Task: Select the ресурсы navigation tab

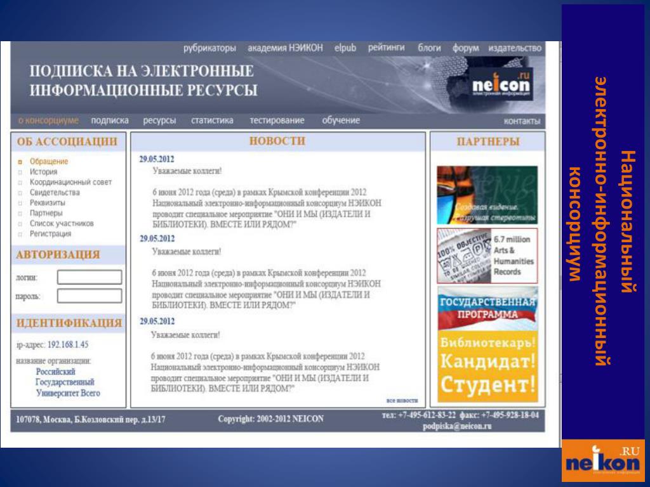Action: [x=159, y=120]
